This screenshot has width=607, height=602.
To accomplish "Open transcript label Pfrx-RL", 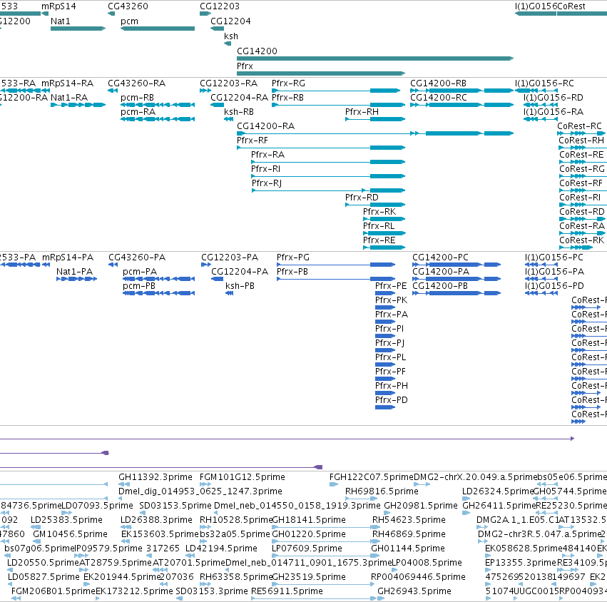I will pyautogui.click(x=379, y=226).
